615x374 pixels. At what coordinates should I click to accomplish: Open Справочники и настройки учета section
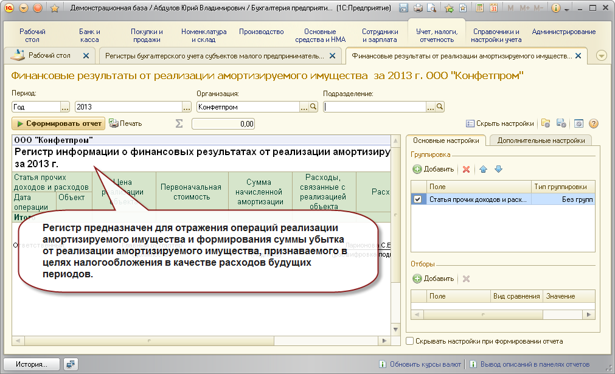pyautogui.click(x=496, y=36)
